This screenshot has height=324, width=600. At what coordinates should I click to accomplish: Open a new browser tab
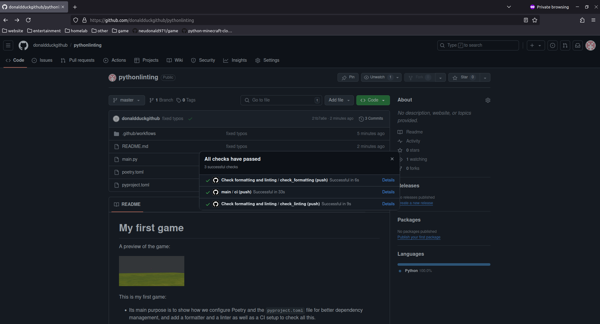75,7
